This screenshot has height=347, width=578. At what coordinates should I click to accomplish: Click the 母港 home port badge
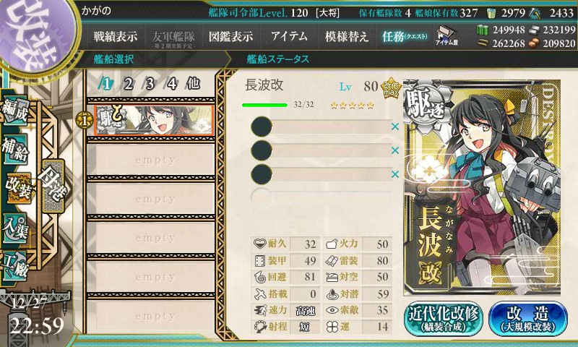pyautogui.click(x=53, y=186)
